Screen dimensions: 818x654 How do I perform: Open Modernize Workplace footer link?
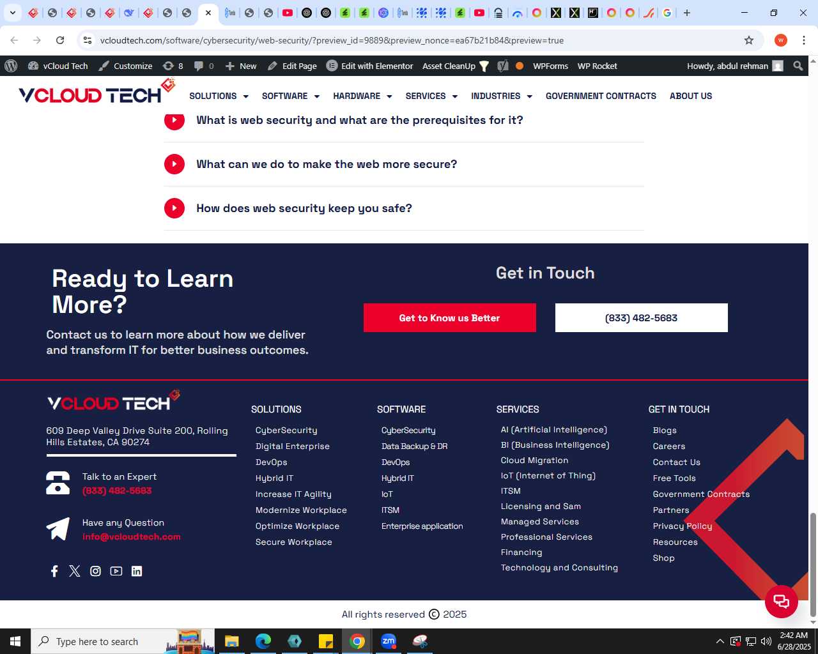[x=301, y=510]
